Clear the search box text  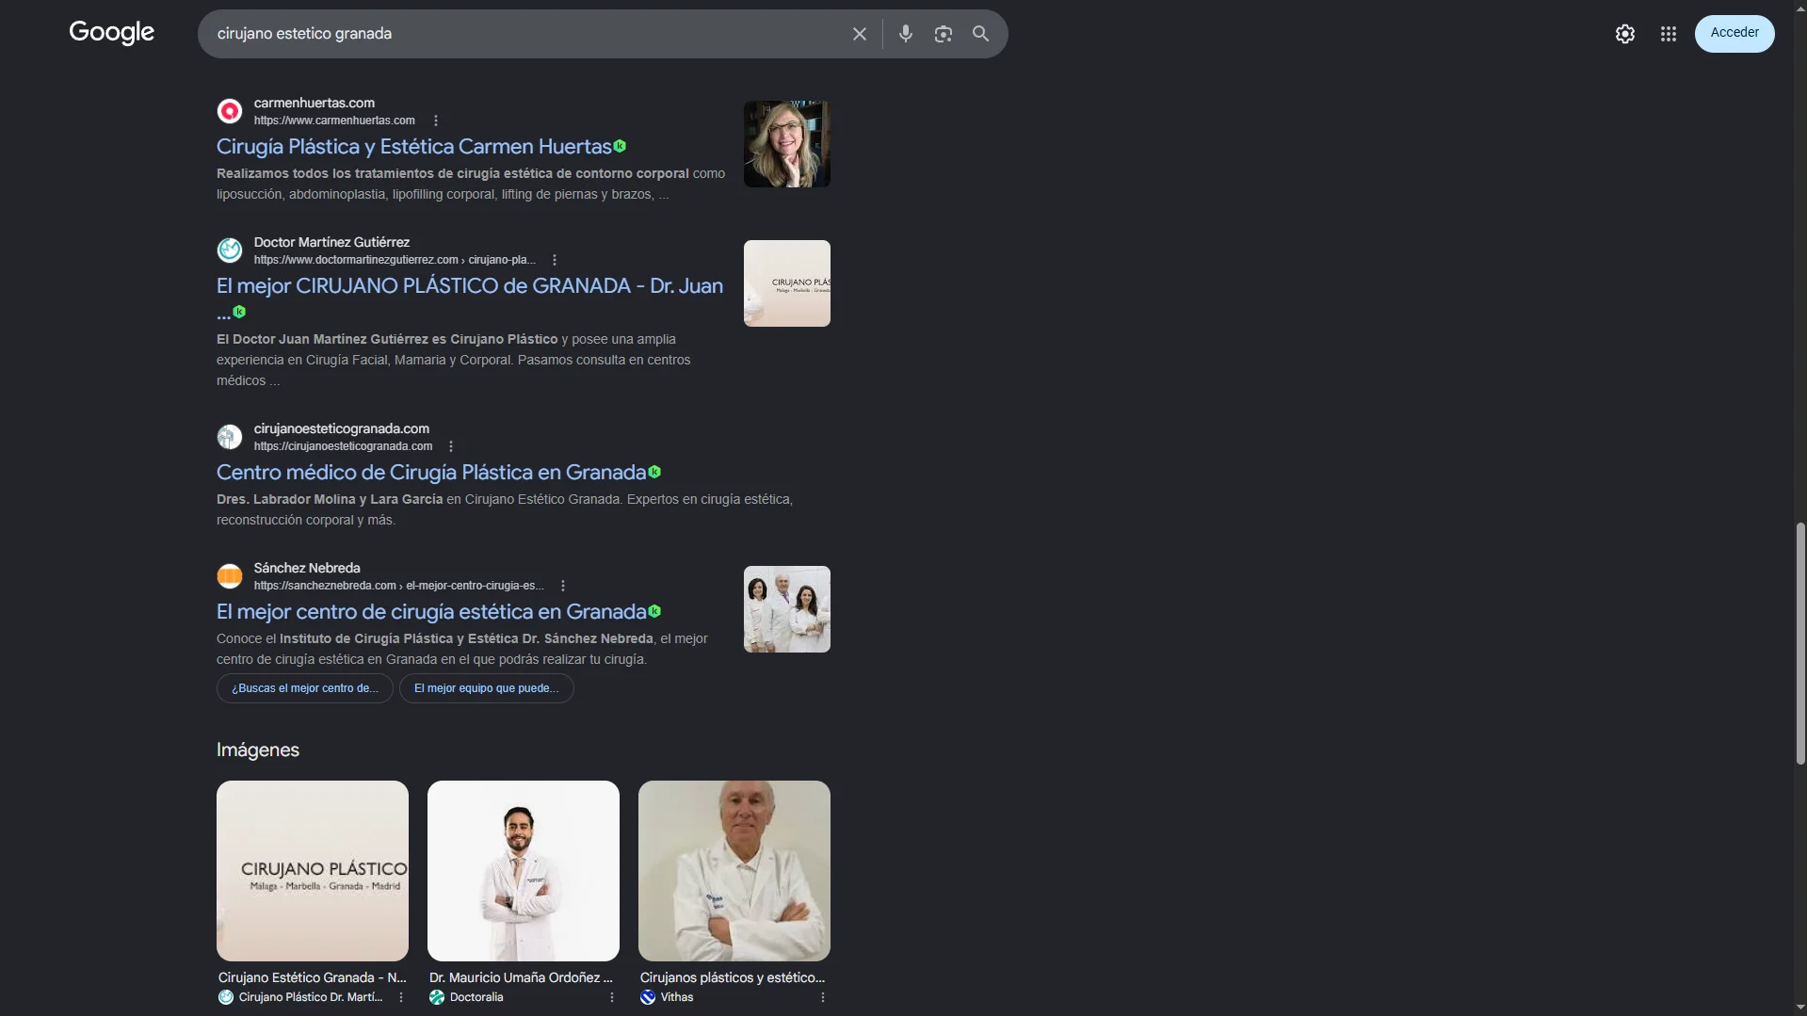[859, 34]
